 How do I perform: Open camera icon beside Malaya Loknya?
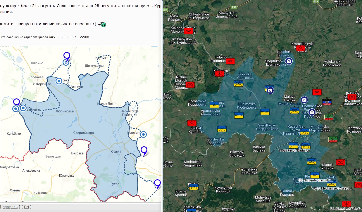(304, 100)
